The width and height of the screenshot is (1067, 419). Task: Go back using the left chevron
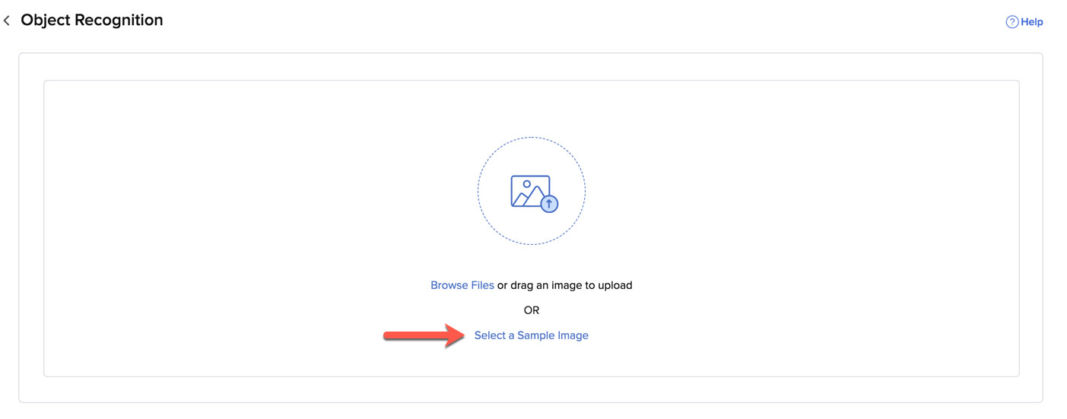[7, 21]
